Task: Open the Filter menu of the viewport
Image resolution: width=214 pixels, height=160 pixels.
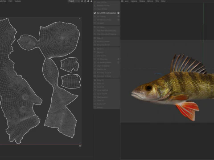Action: tap(157, 1)
